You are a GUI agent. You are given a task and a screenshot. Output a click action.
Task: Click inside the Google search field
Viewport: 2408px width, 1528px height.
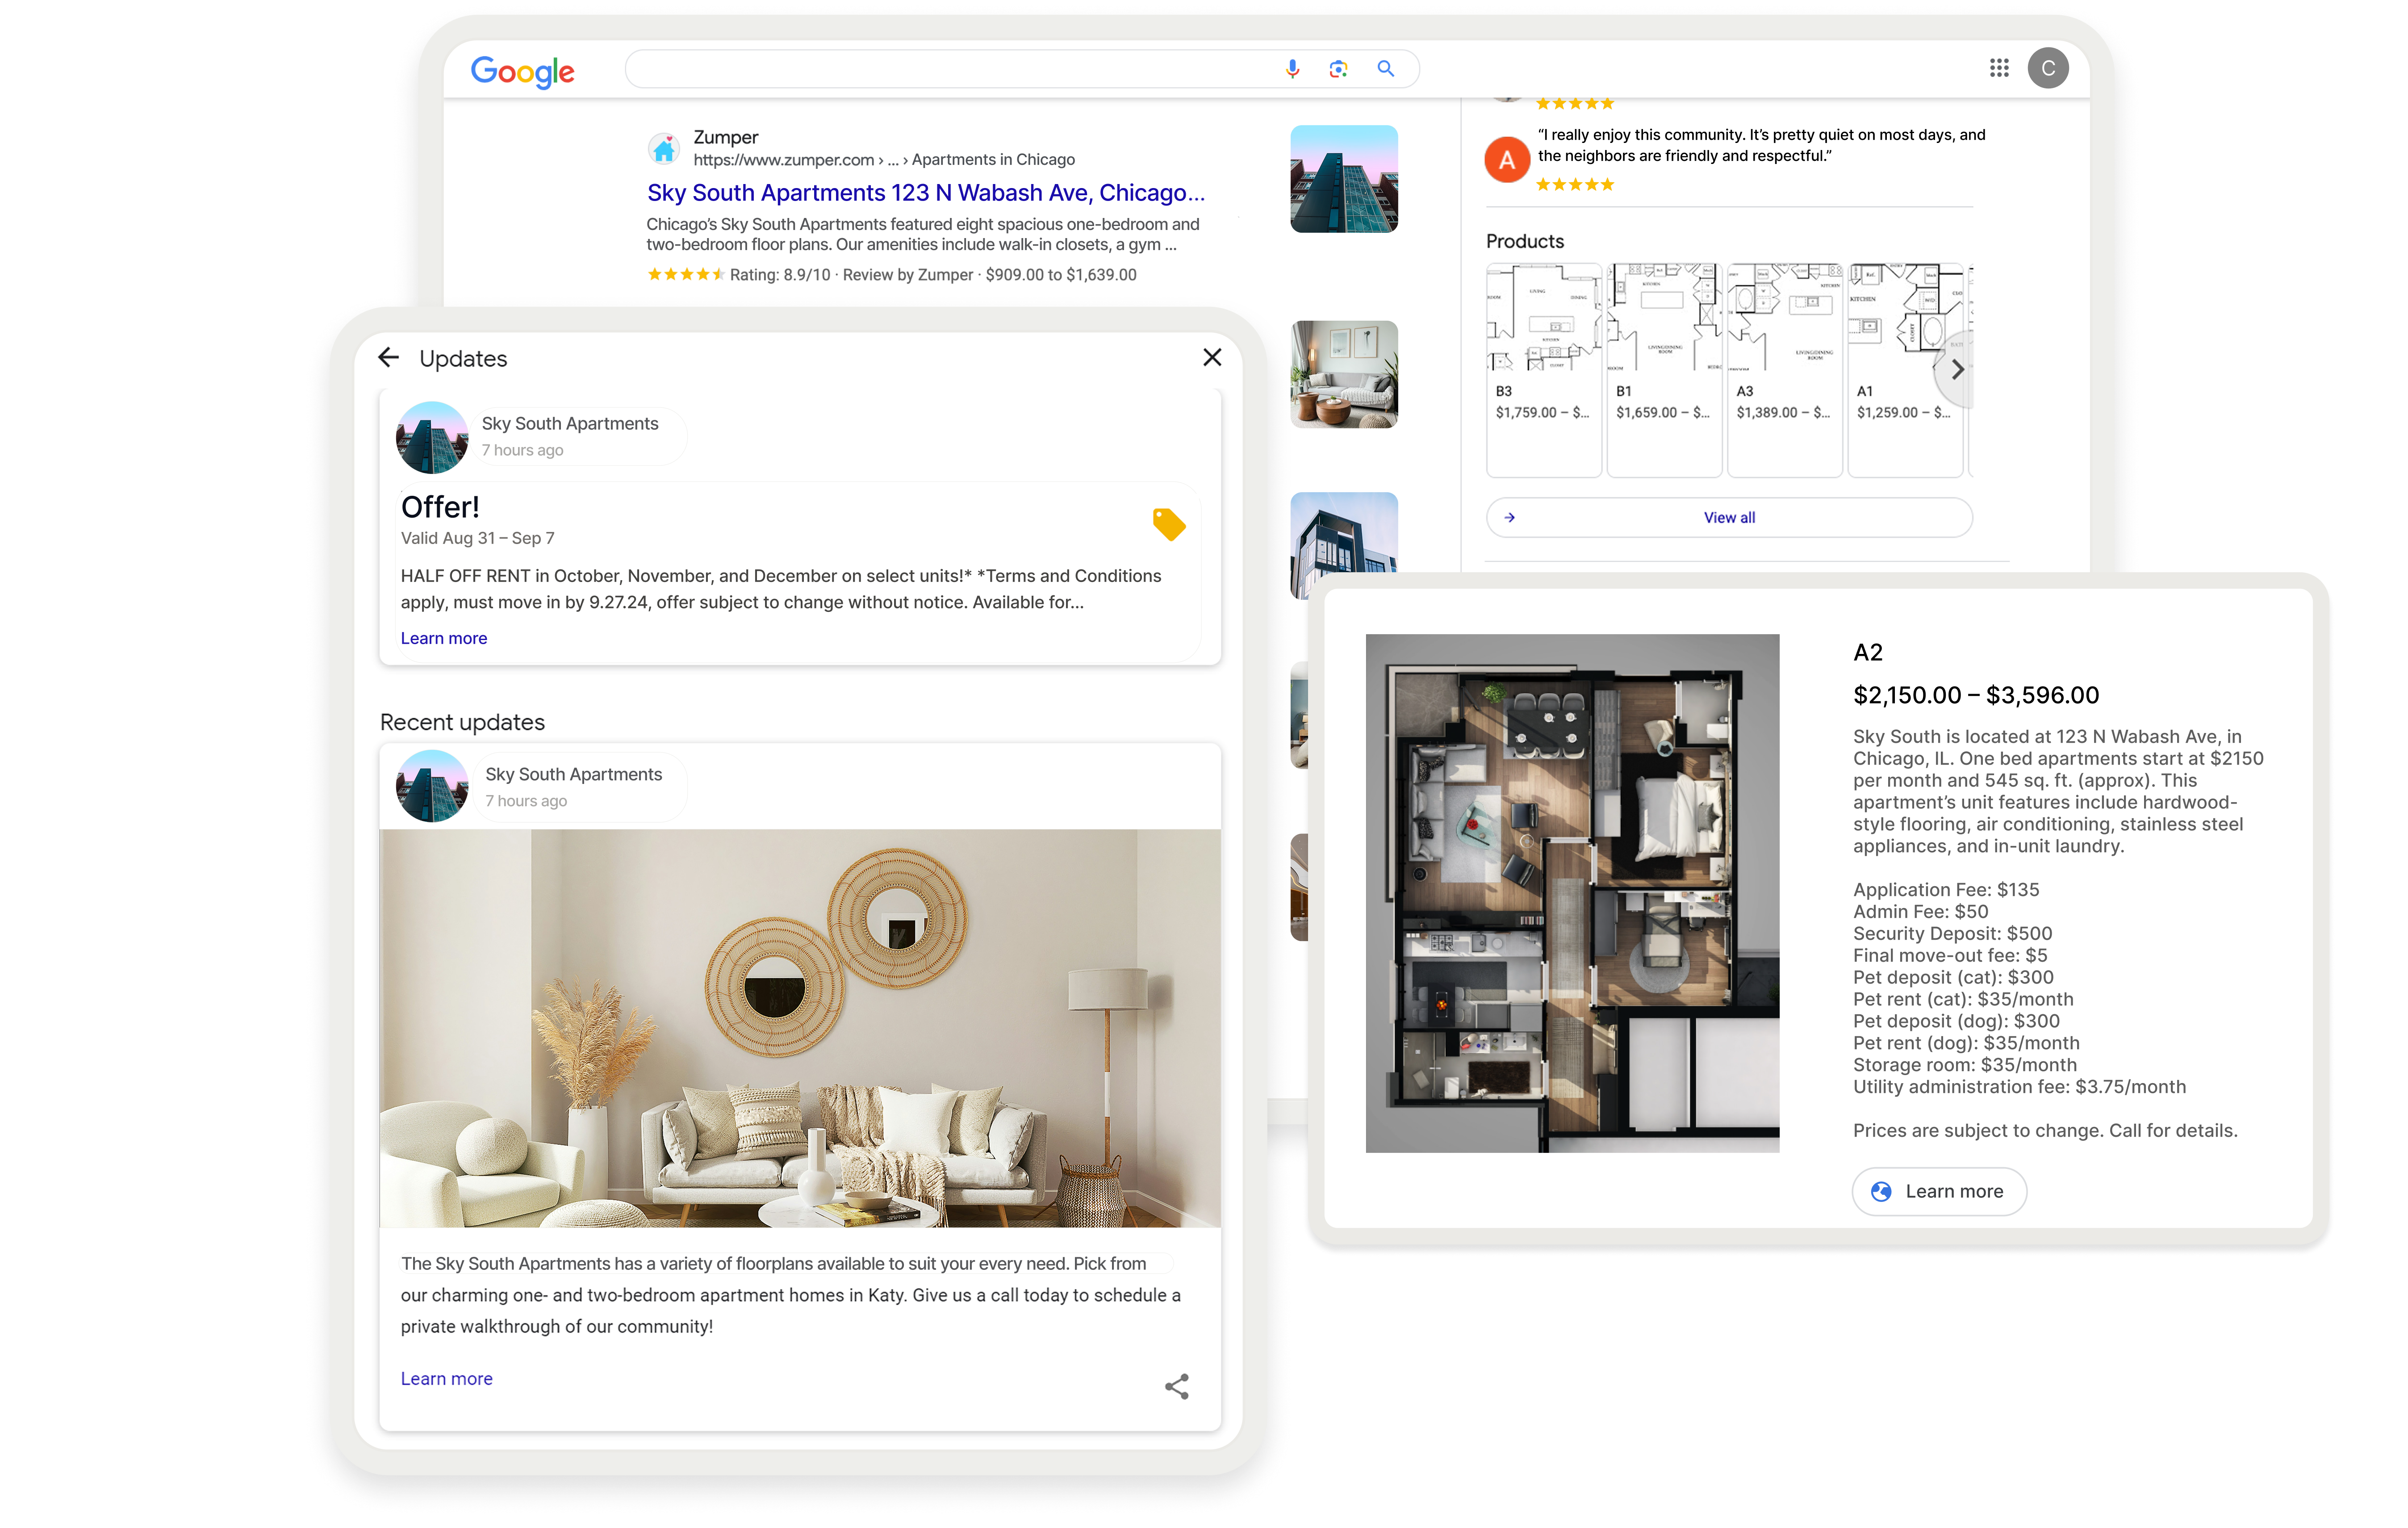coord(950,69)
